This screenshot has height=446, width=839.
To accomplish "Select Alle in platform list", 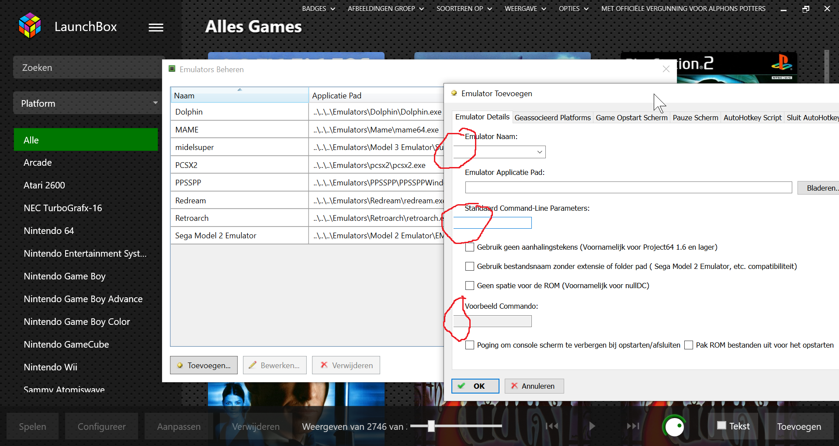I will [86, 140].
